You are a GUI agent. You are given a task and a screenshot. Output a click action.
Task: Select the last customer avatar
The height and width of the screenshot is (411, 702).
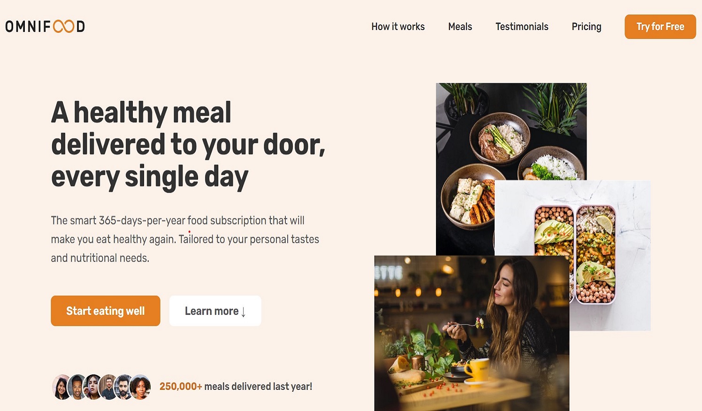pyautogui.click(x=140, y=387)
